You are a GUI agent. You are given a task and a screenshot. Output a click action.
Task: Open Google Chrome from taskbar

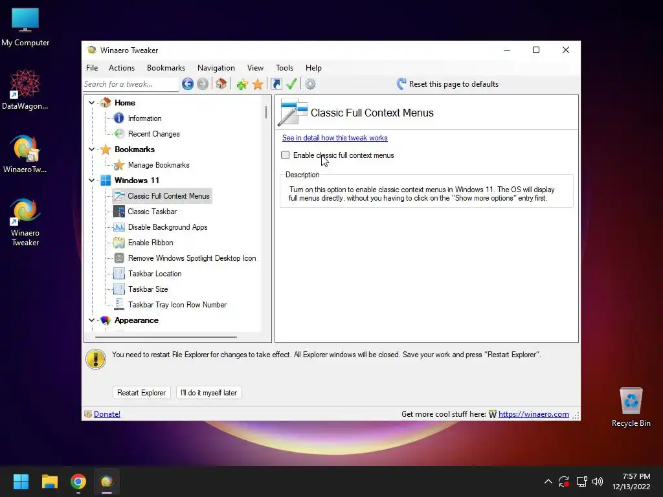78,481
